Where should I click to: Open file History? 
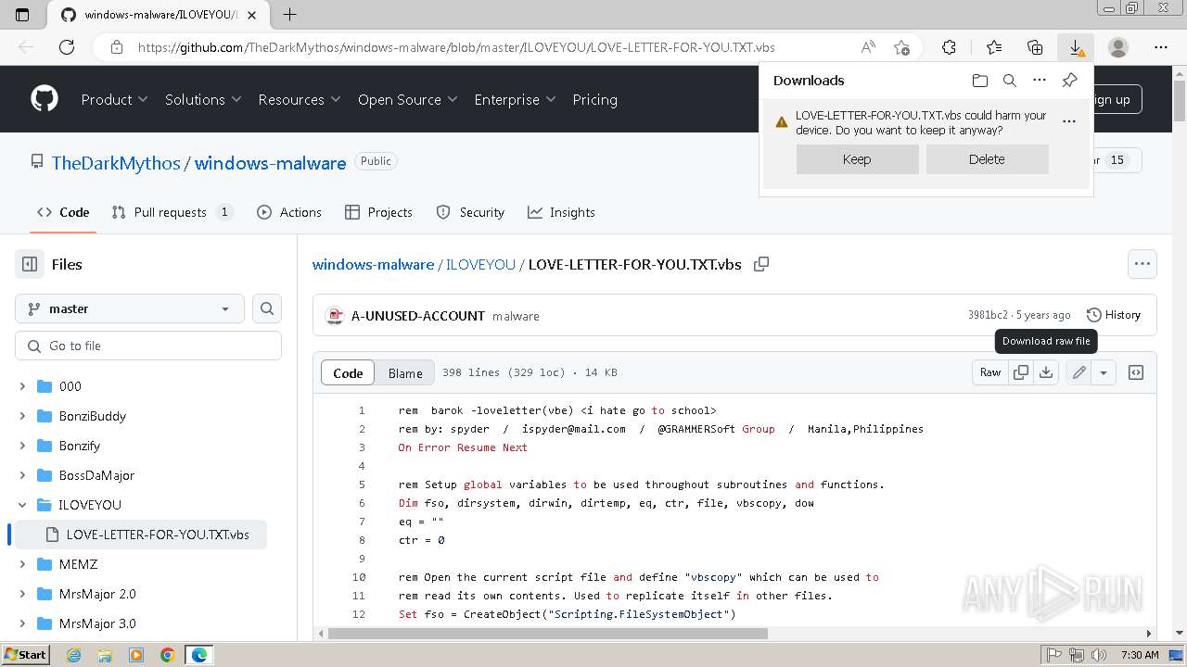tap(1114, 315)
